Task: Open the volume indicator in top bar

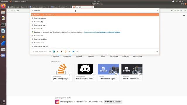Action: coord(180,1)
